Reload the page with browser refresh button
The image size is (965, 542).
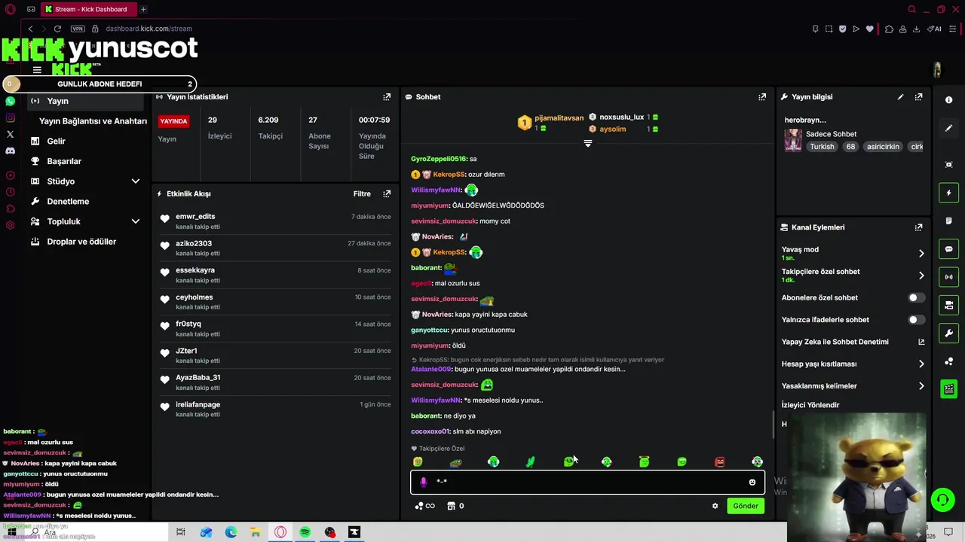point(57,29)
